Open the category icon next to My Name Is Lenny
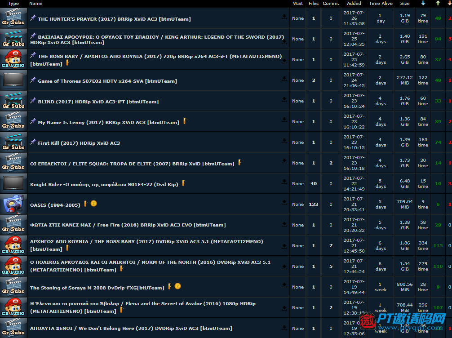Viewport: 452px width, 338px height. click(x=13, y=121)
